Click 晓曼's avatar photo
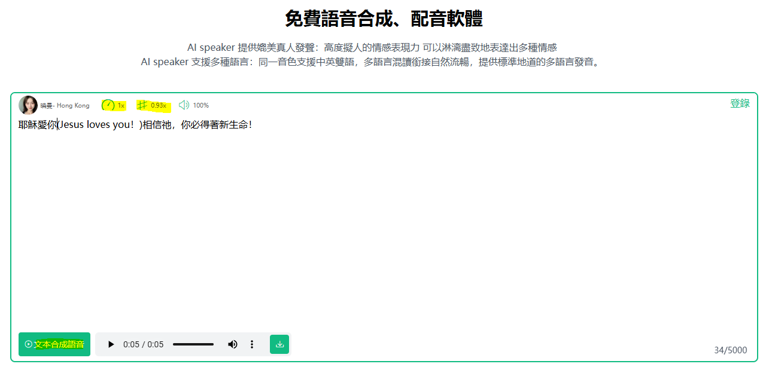Image resolution: width=766 pixels, height=373 pixels. pos(27,105)
